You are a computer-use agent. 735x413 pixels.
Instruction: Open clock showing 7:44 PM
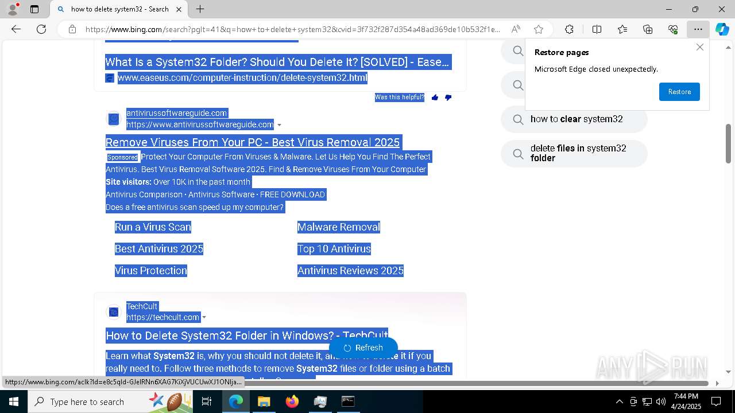click(x=686, y=402)
